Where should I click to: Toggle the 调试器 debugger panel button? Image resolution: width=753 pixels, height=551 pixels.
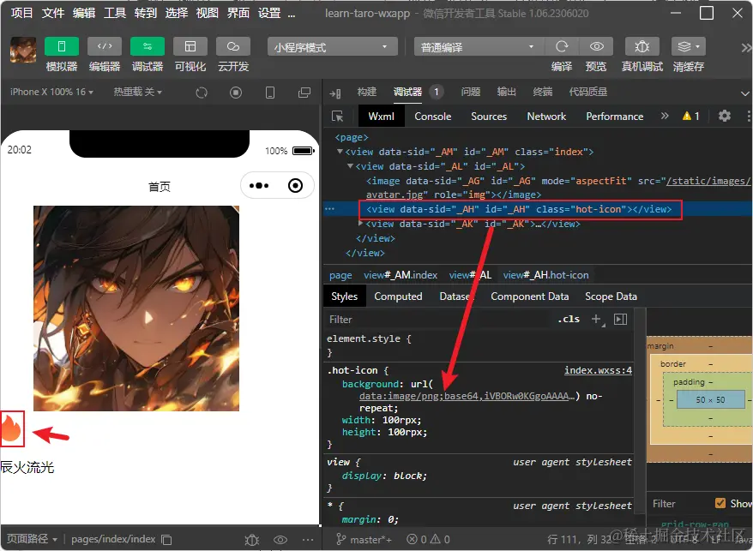(148, 46)
